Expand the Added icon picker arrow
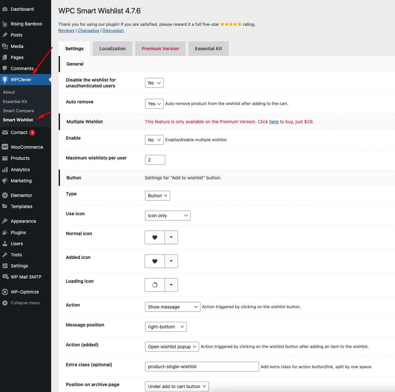Image resolution: width=395 pixels, height=392 pixels. pos(171,261)
